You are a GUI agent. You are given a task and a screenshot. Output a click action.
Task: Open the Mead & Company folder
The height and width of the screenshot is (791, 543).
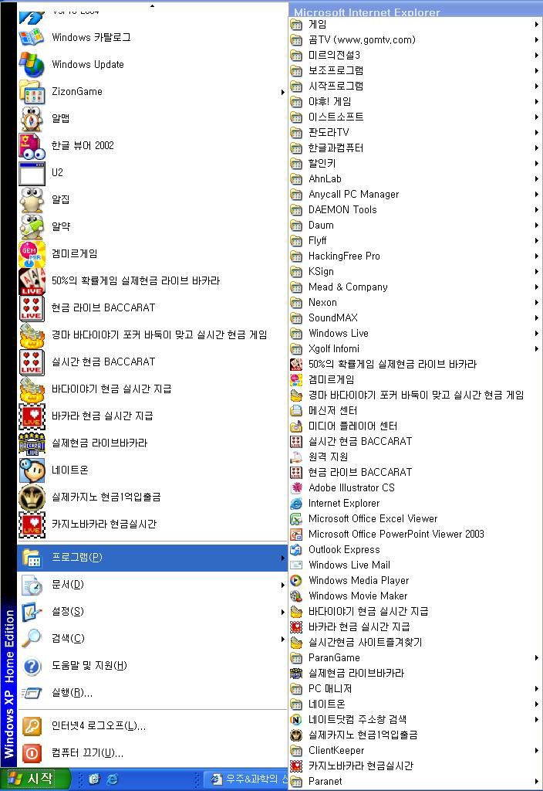tap(415, 287)
